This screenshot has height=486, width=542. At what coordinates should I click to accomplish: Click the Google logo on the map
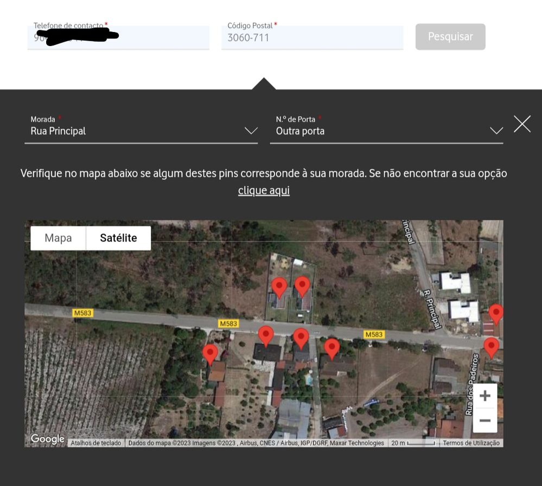[47, 439]
